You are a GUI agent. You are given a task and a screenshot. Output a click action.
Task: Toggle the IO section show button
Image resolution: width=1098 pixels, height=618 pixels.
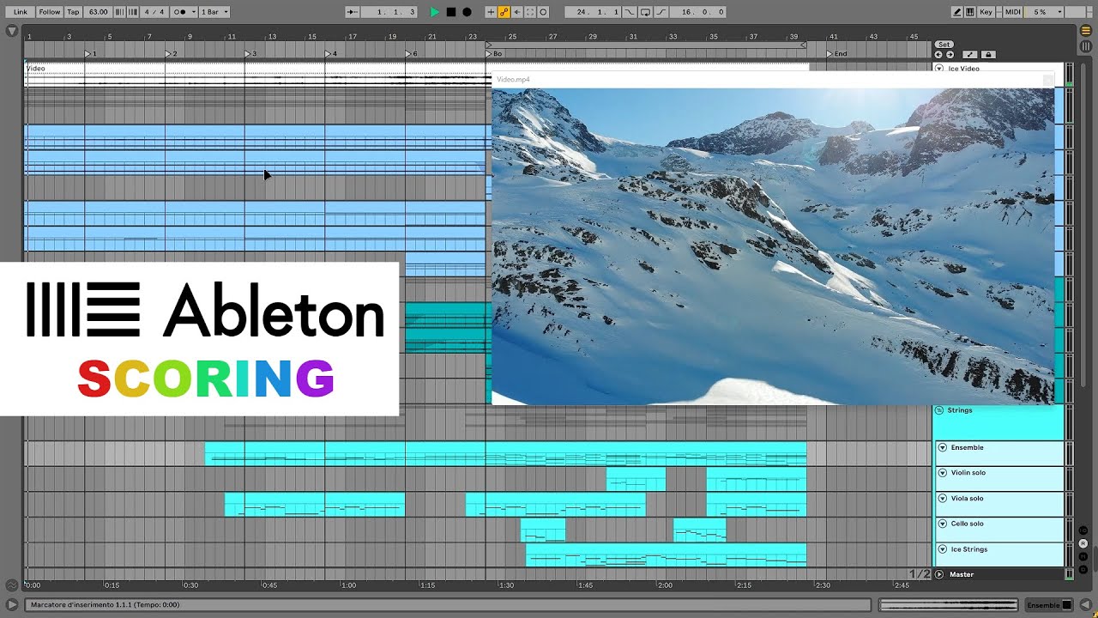click(x=1084, y=530)
